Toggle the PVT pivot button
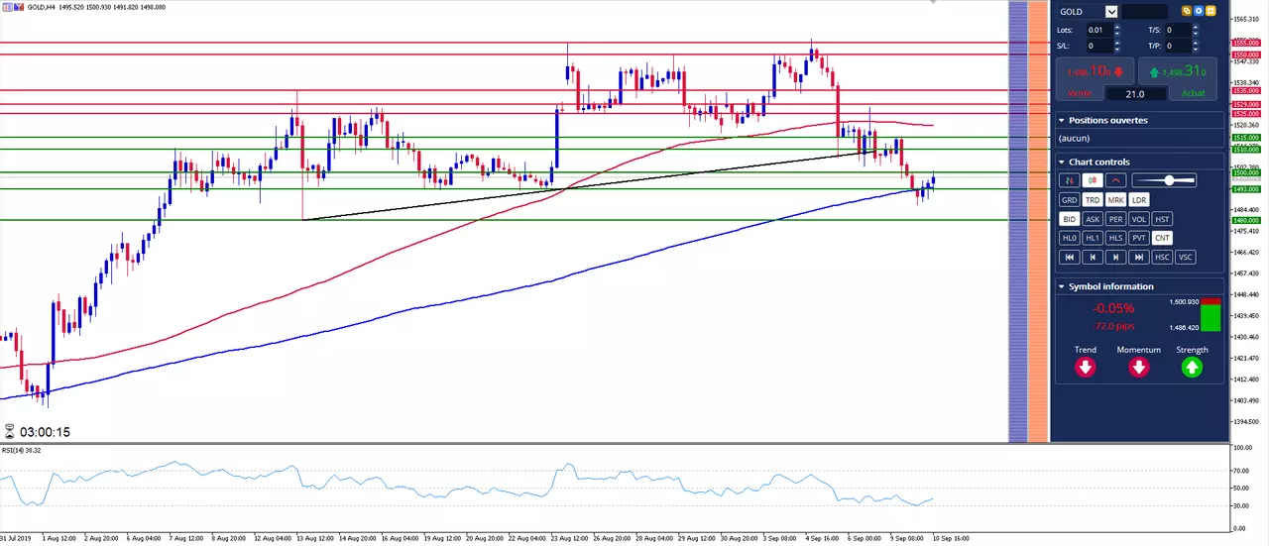Screen dimensions: 1269x546 pyautogui.click(x=1139, y=238)
